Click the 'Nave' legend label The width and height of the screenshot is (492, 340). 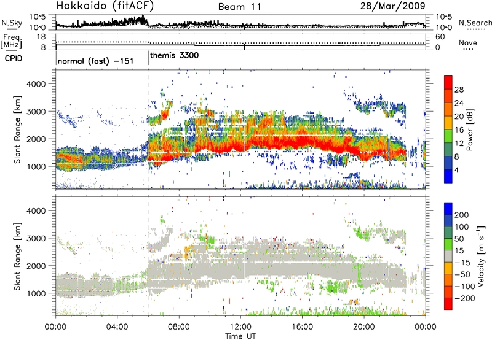[467, 42]
